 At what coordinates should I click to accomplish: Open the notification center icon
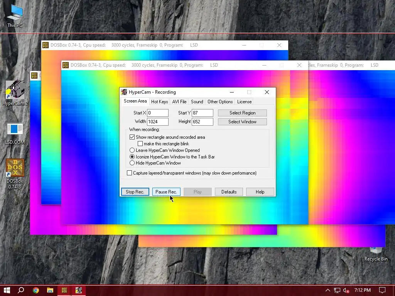[x=382, y=290]
